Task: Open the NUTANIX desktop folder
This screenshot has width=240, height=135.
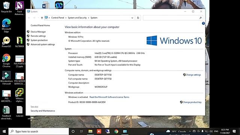Action: pyautogui.click(x=19, y=42)
